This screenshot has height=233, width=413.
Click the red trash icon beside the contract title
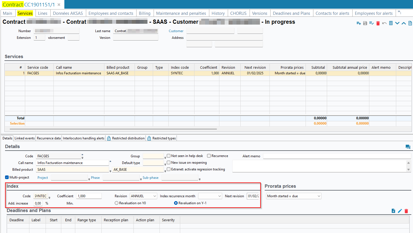(x=378, y=23)
